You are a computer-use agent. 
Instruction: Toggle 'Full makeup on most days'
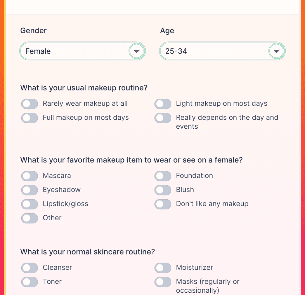29,118
